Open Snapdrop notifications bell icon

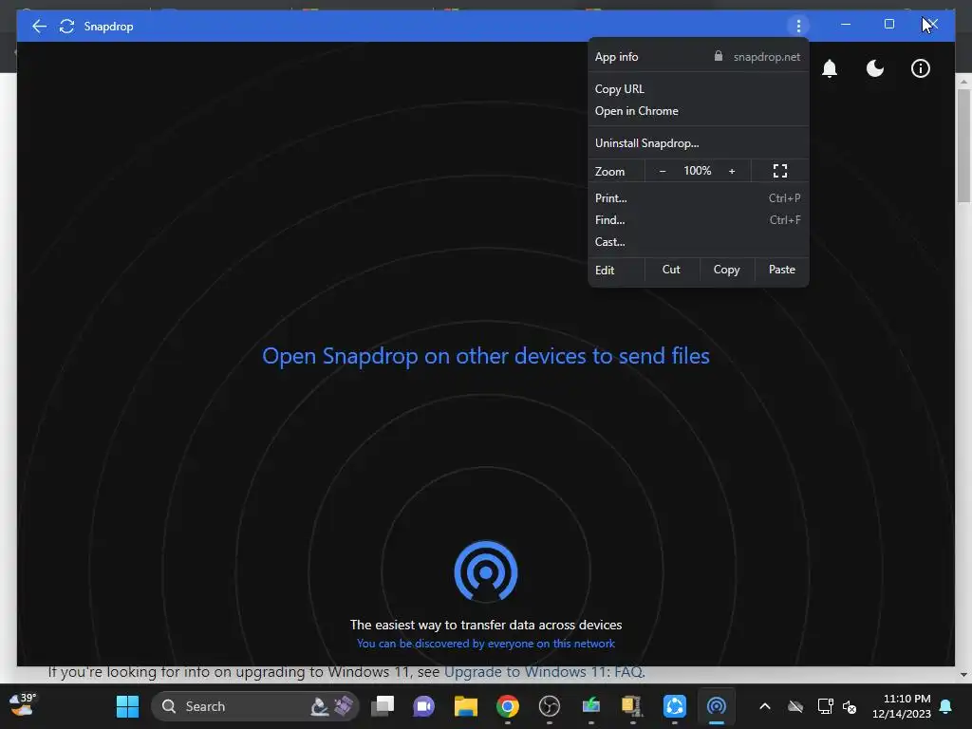[x=830, y=68]
